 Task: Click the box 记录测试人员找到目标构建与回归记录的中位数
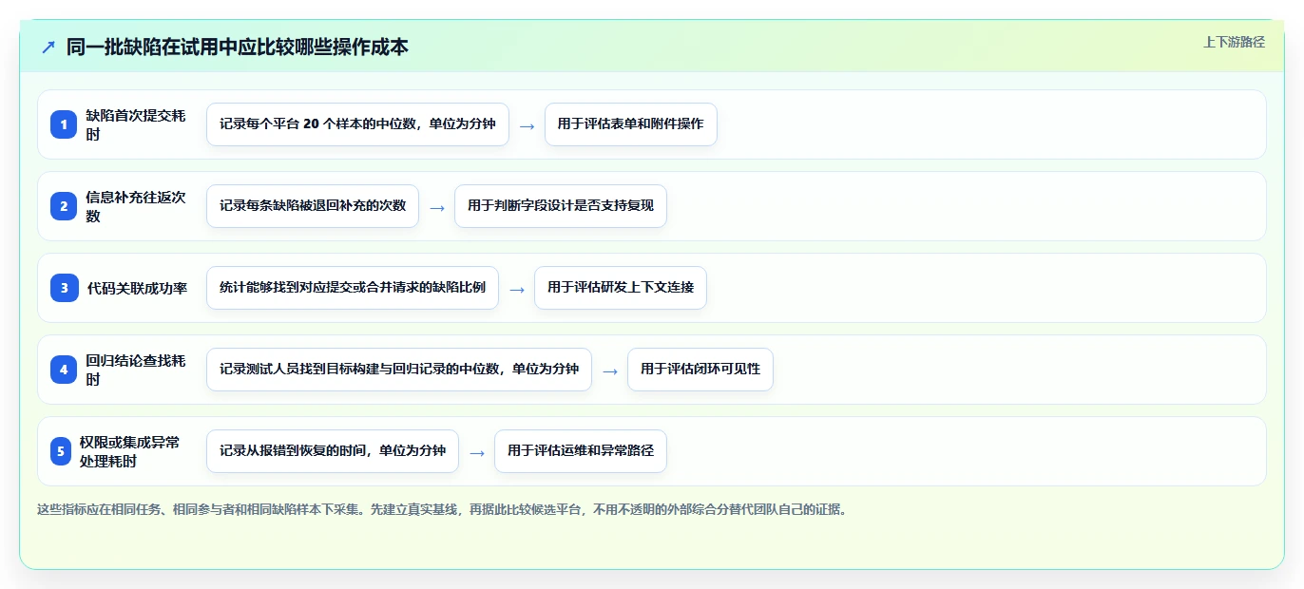pos(399,370)
